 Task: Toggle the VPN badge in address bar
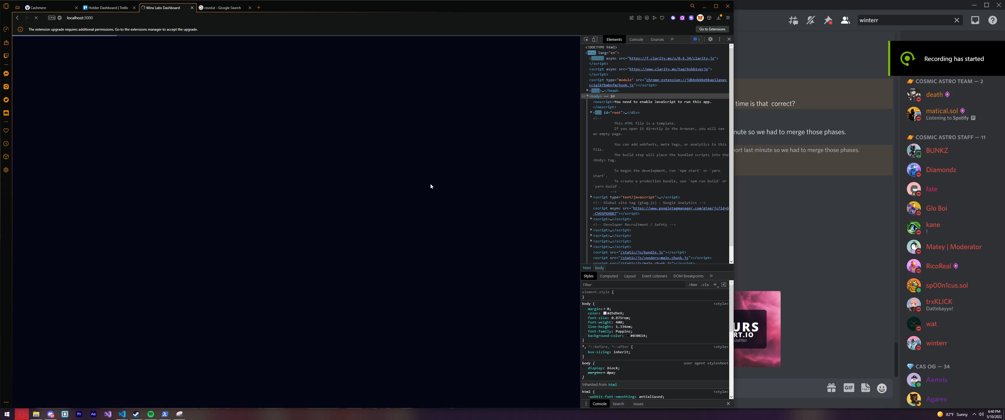point(51,18)
